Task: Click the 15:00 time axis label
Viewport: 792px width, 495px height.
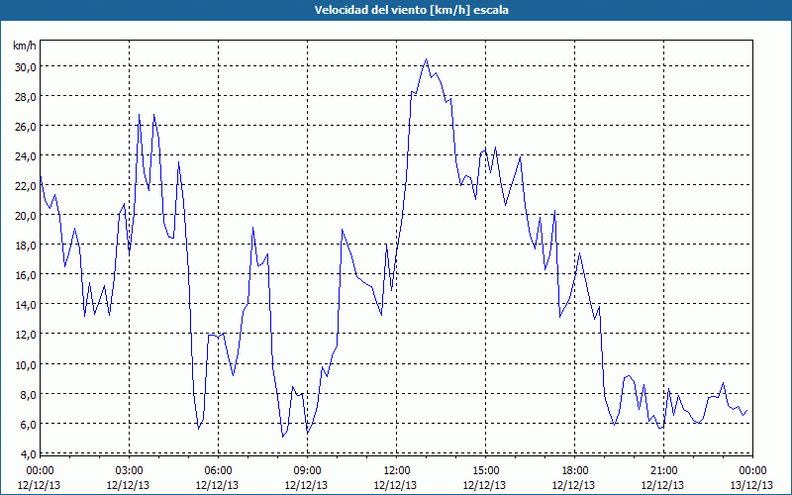Action: [485, 470]
